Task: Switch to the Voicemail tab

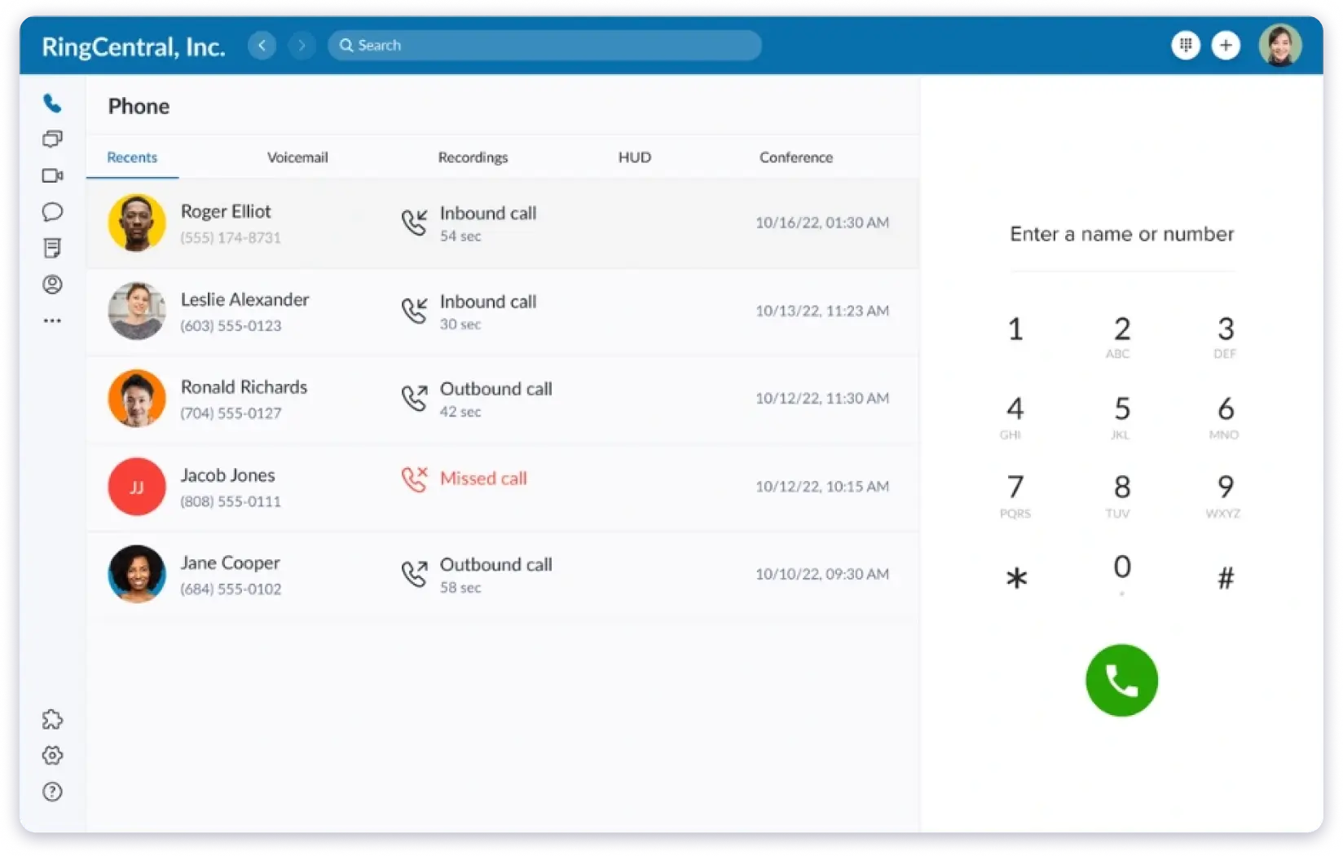Action: [x=297, y=157]
